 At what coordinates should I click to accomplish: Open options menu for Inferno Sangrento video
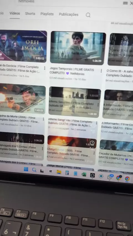coord(97,123)
